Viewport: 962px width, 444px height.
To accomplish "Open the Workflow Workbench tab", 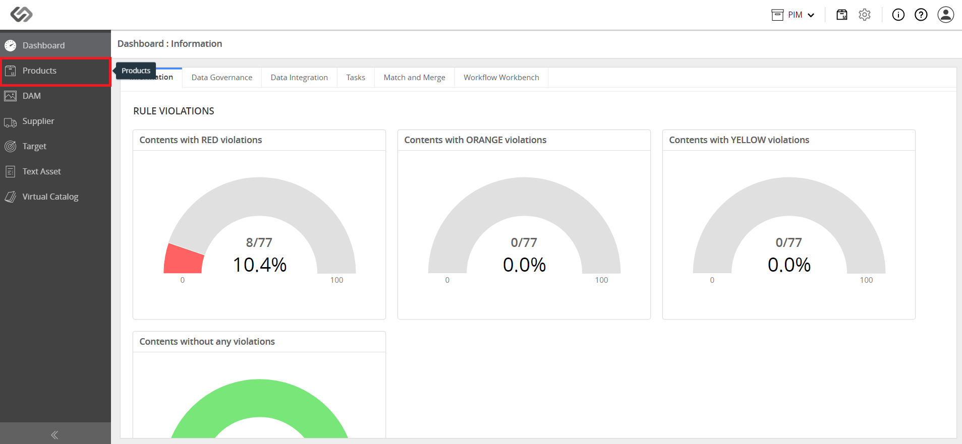I will click(501, 78).
